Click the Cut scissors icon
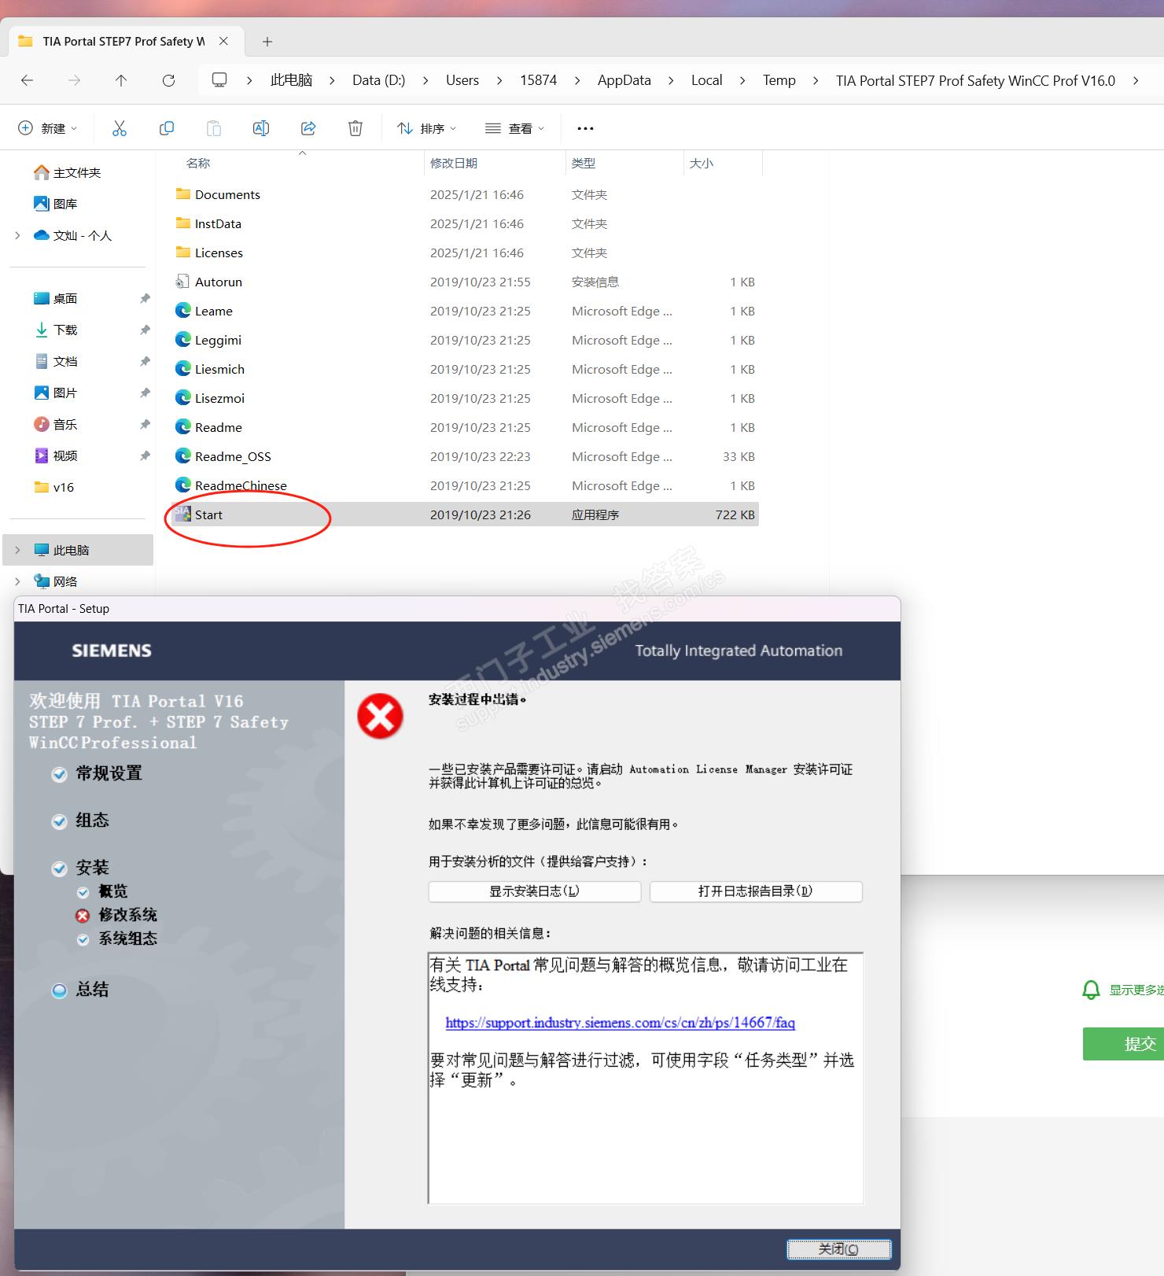Viewport: 1164px width, 1276px height. (x=120, y=128)
